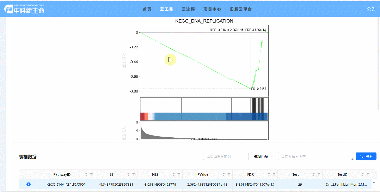This screenshot has height=192, width=380.
Task: Open the search column dropdown
Action: coord(226,157)
